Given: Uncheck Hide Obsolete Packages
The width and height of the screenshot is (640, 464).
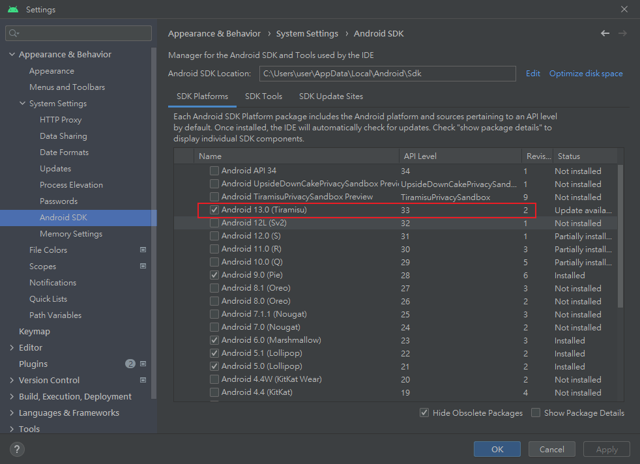Looking at the screenshot, I should (x=424, y=413).
